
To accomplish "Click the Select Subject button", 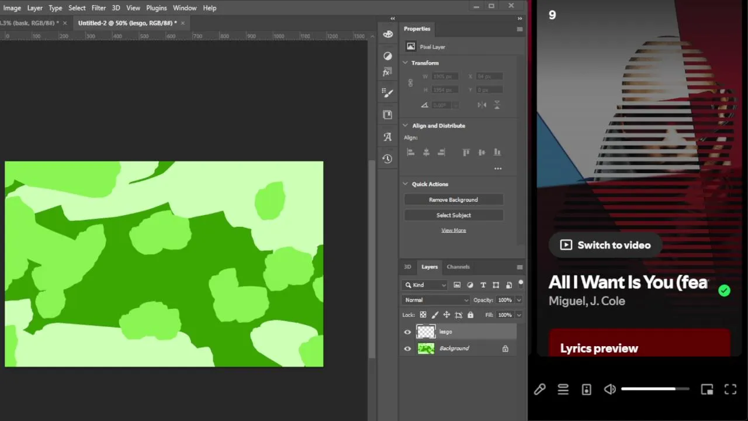I will coord(453,215).
